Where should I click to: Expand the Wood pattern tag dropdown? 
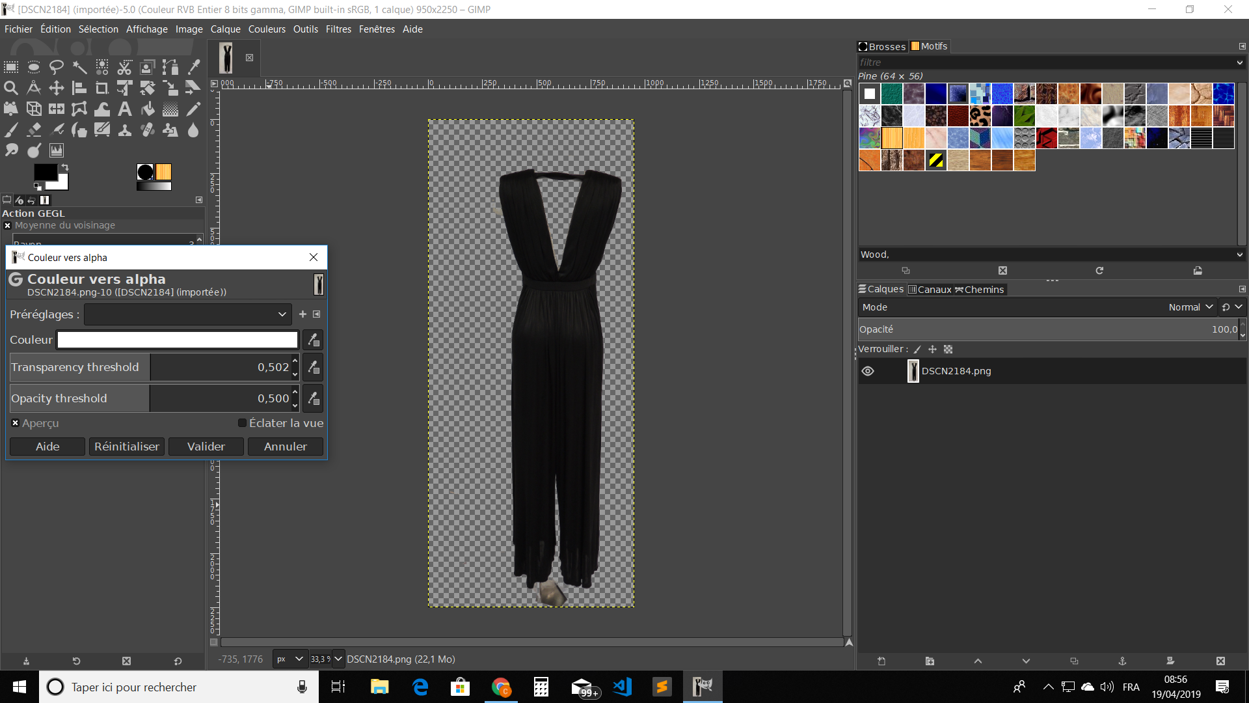click(1239, 255)
